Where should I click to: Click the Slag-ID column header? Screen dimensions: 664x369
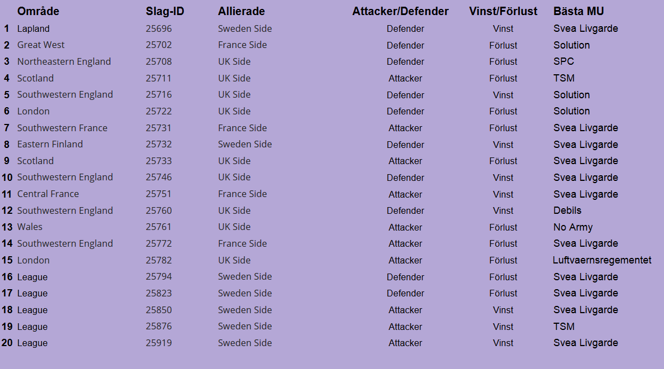click(165, 11)
